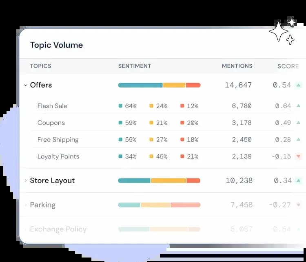Click the red negative segment of Store Layout bar

[193, 181]
